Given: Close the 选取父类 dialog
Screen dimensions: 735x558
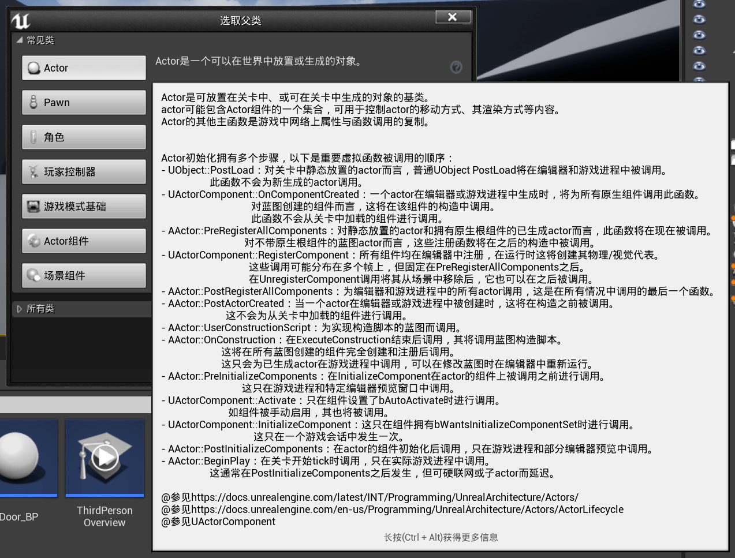Looking at the screenshot, I should (453, 17).
